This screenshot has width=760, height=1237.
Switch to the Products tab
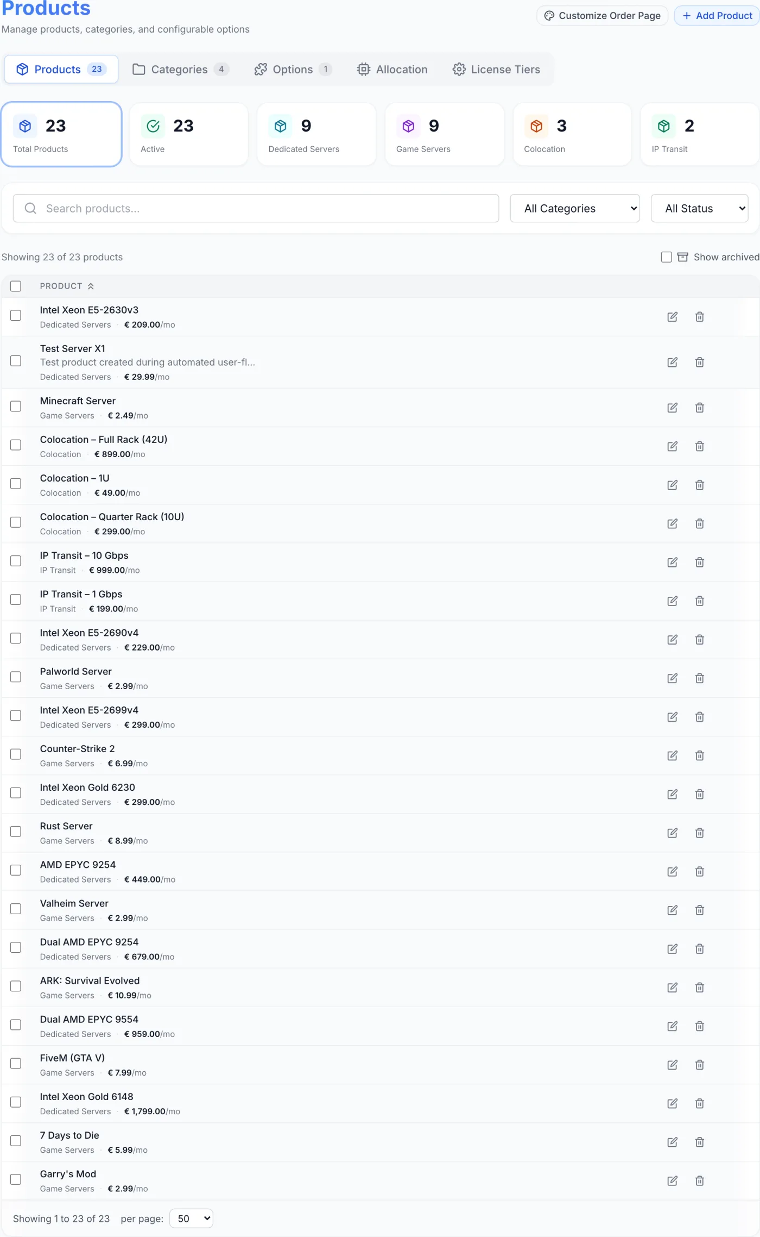click(x=61, y=69)
